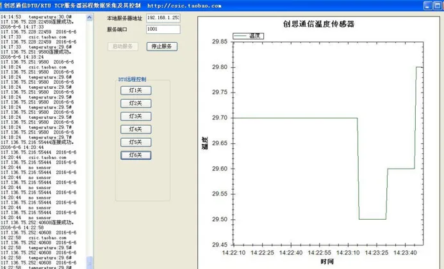Screen dimensions: 444x269
Task: Click the DTU远程控制 group label
Action: coord(132,79)
